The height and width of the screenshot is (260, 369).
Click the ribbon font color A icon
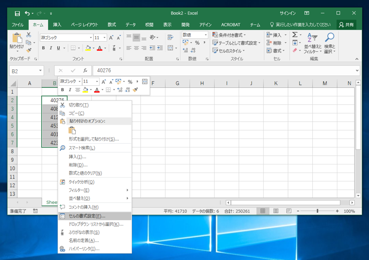point(100,48)
